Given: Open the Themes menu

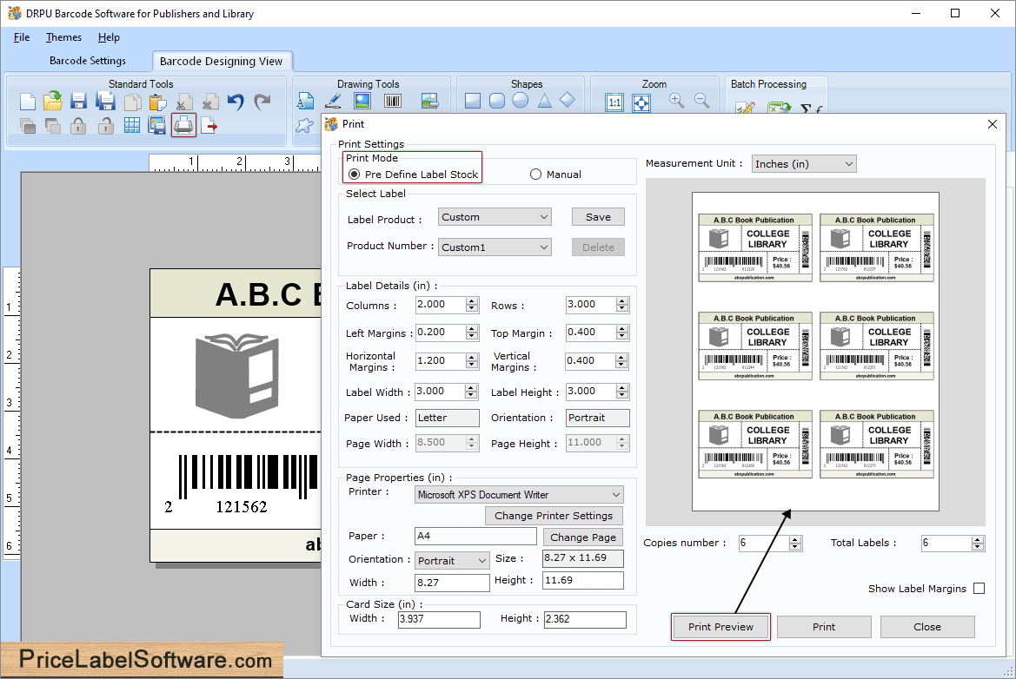Looking at the screenshot, I should pyautogui.click(x=63, y=37).
